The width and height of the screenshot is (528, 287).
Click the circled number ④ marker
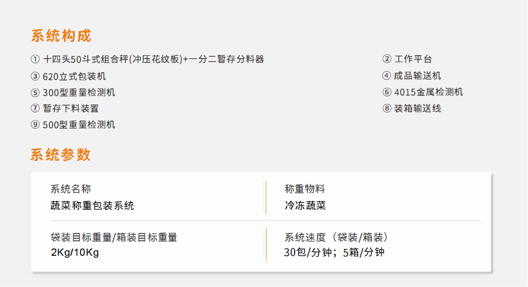[x=386, y=76]
